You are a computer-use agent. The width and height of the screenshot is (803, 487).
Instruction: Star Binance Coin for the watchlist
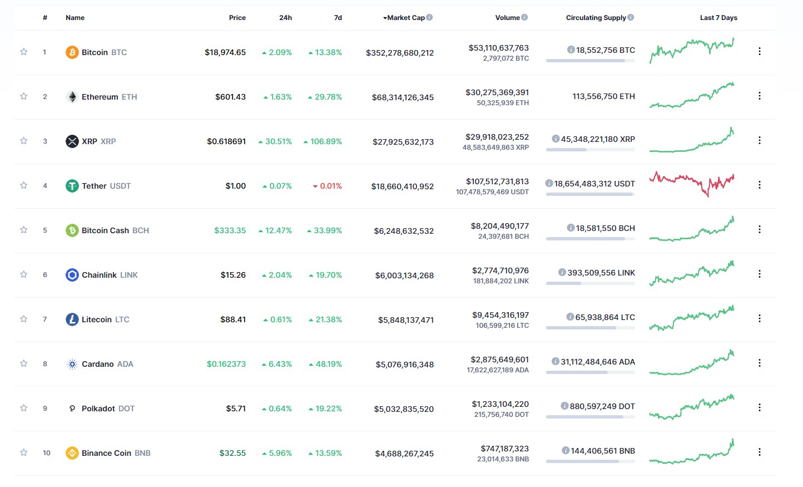24,452
